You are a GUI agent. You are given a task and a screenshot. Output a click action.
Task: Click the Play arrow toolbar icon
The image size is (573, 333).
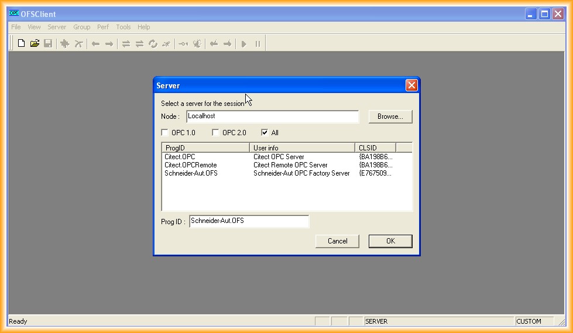[x=244, y=44]
